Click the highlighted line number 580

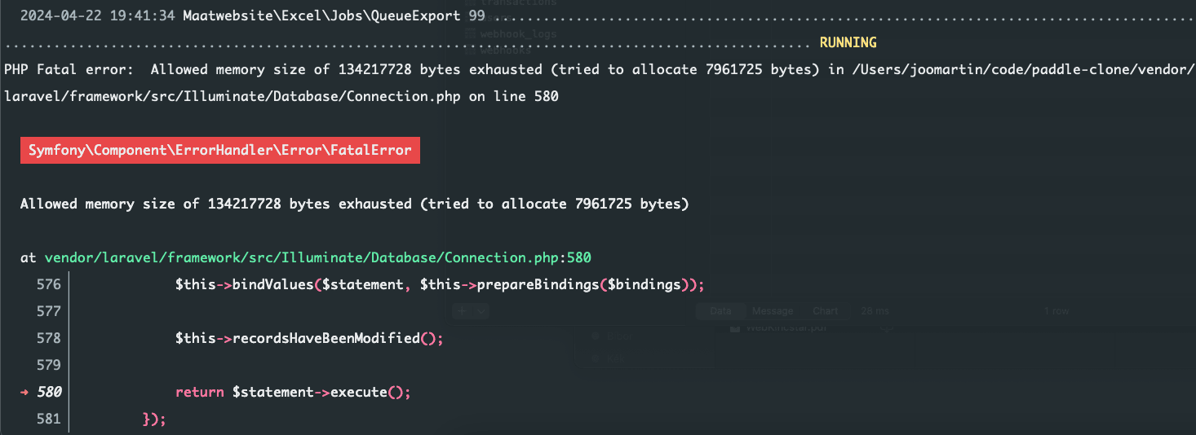49,392
